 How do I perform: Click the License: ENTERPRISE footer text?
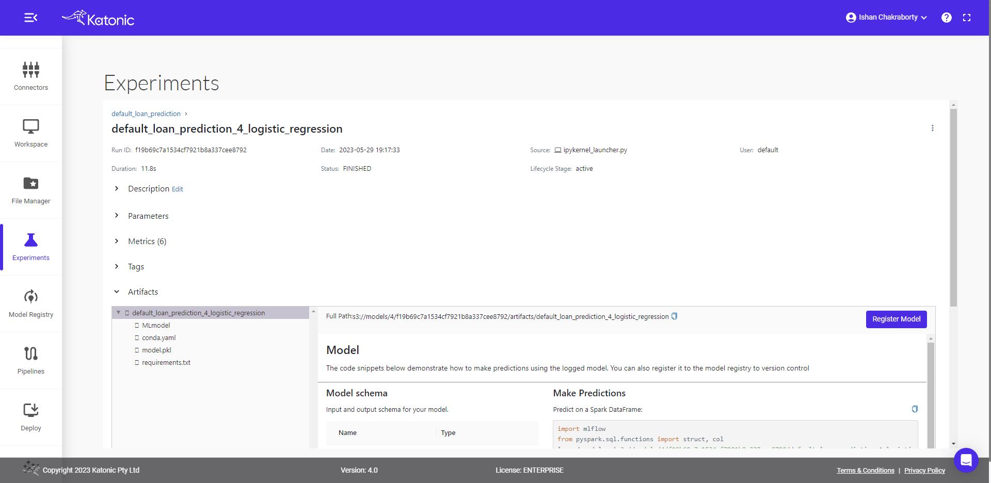(530, 470)
